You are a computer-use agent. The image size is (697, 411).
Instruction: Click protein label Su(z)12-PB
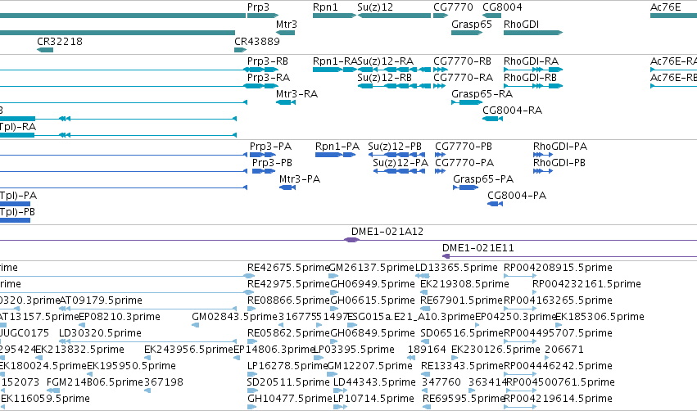395,147
